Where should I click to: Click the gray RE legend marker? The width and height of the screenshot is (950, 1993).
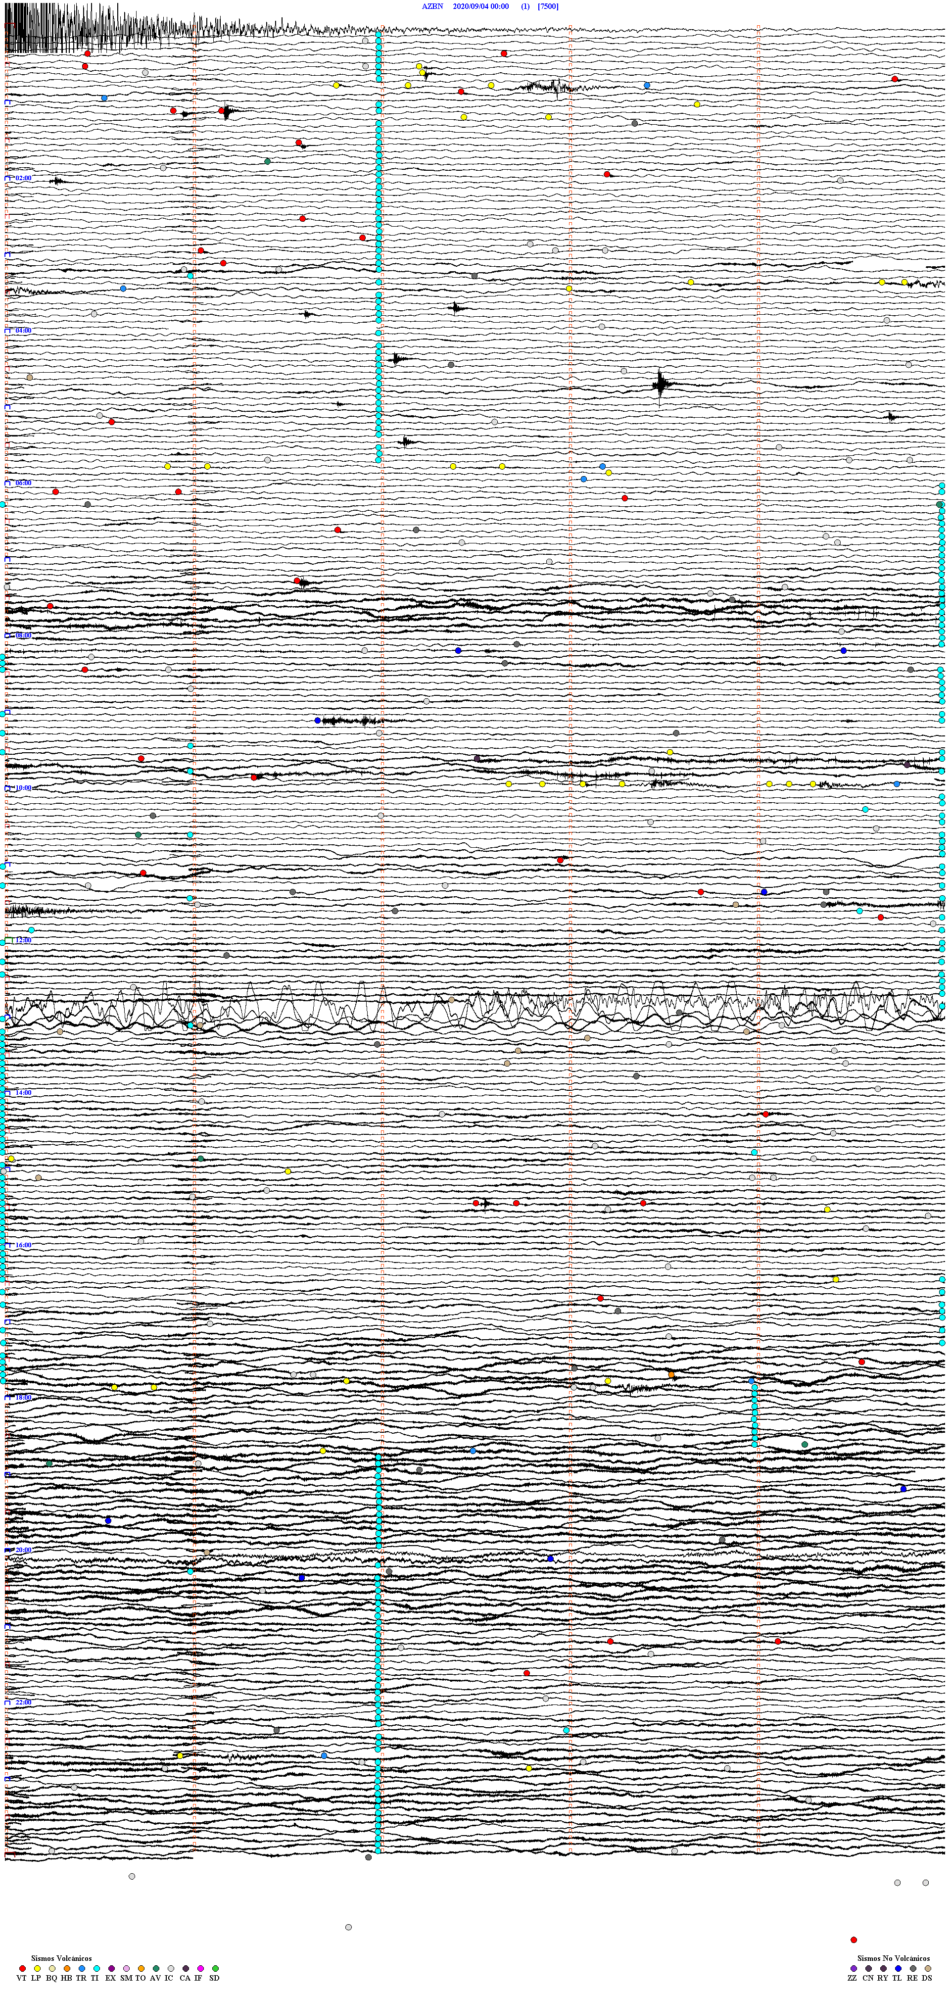[913, 1968]
